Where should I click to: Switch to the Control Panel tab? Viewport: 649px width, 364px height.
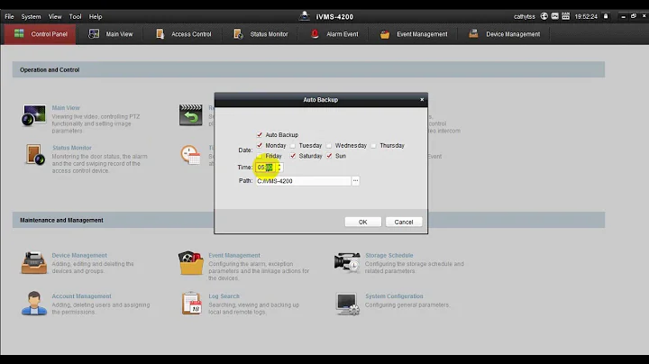41,34
